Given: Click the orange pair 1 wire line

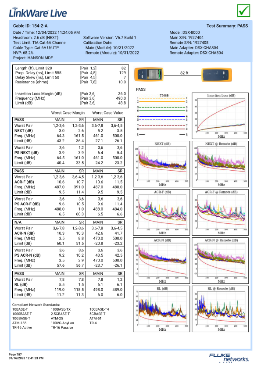Looking at the screenshot, I should point(162,98).
